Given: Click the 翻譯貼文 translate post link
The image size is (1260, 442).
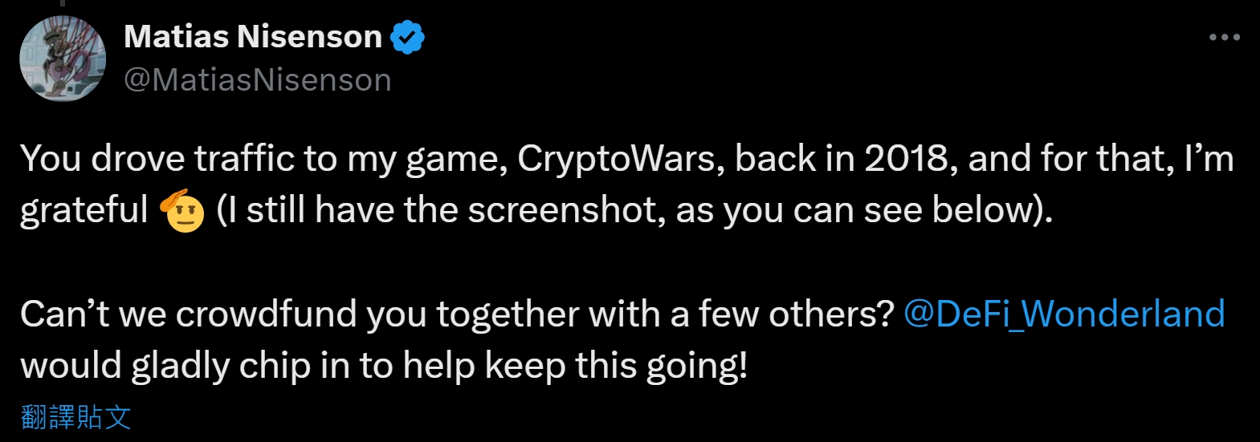Looking at the screenshot, I should (75, 417).
